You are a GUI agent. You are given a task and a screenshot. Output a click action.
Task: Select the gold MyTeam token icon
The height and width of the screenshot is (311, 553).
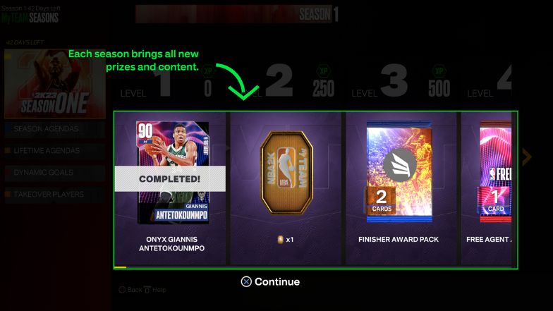(x=286, y=173)
